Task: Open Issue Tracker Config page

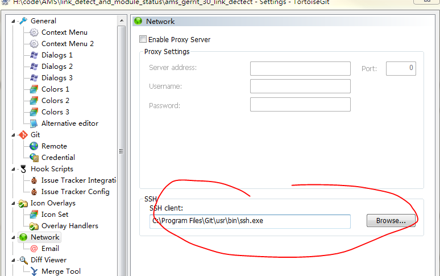Action: (x=76, y=192)
